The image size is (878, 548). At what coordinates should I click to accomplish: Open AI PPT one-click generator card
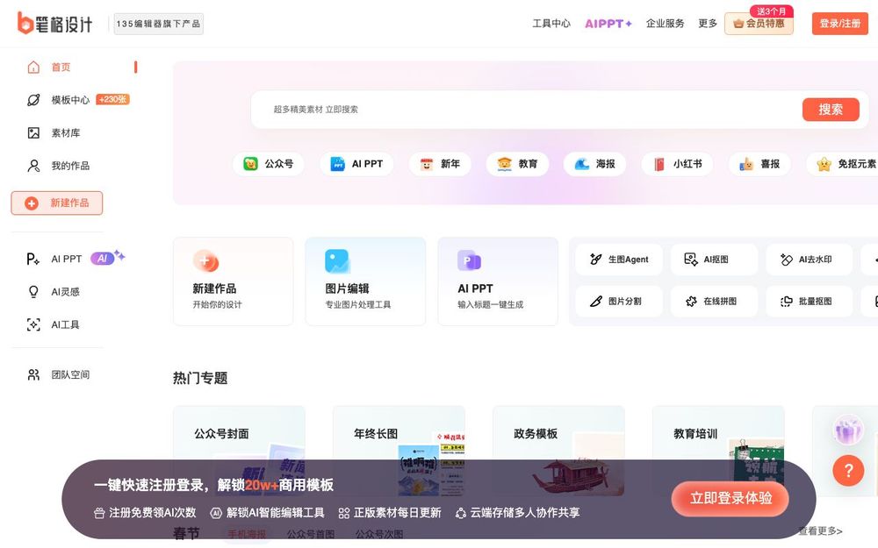[498, 281]
